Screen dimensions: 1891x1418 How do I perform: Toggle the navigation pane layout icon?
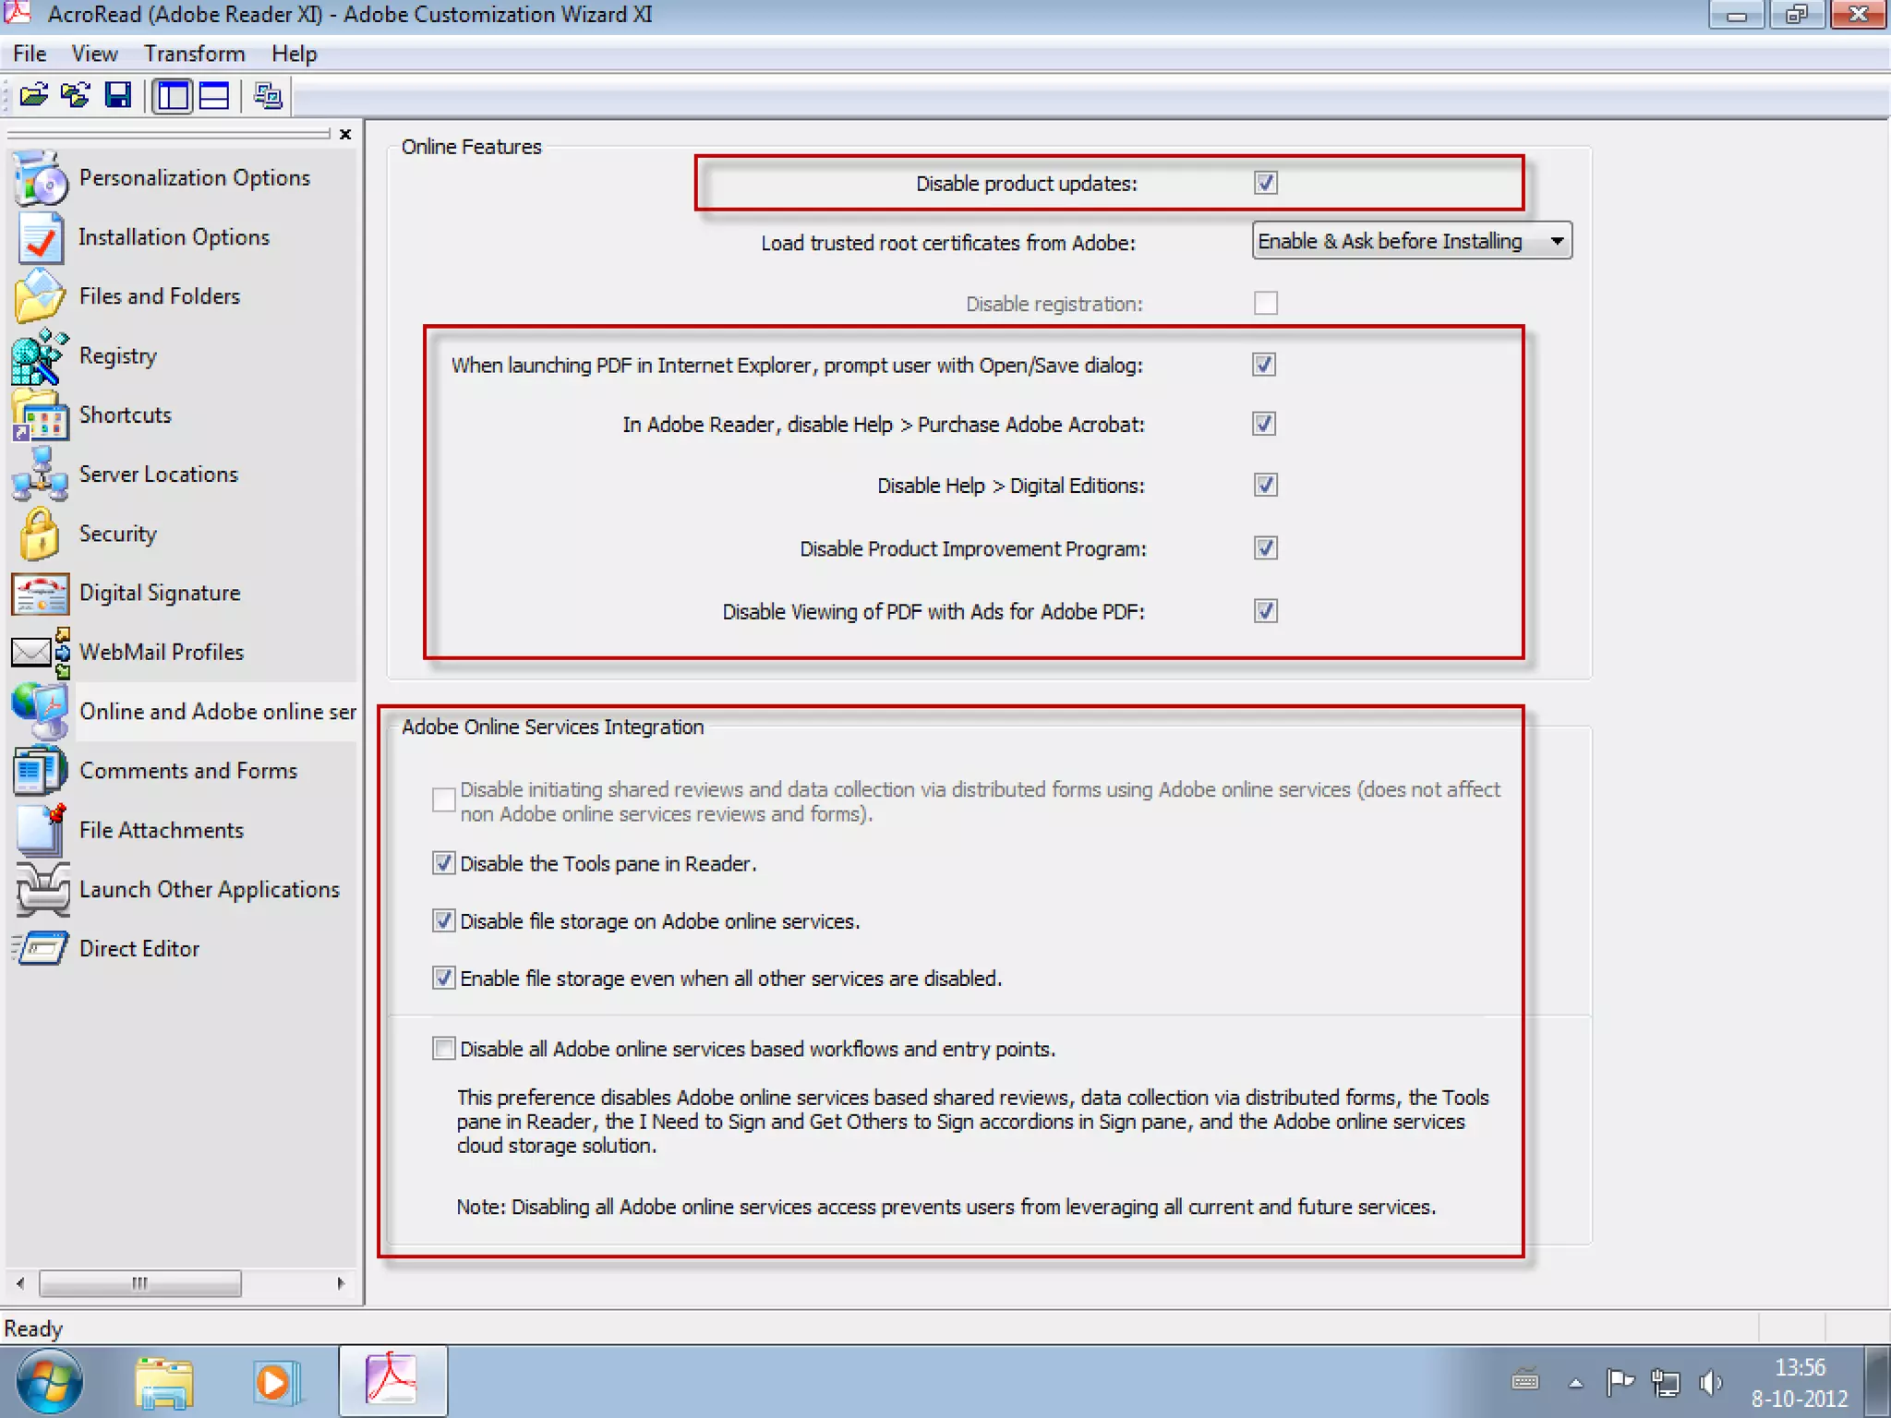(173, 95)
